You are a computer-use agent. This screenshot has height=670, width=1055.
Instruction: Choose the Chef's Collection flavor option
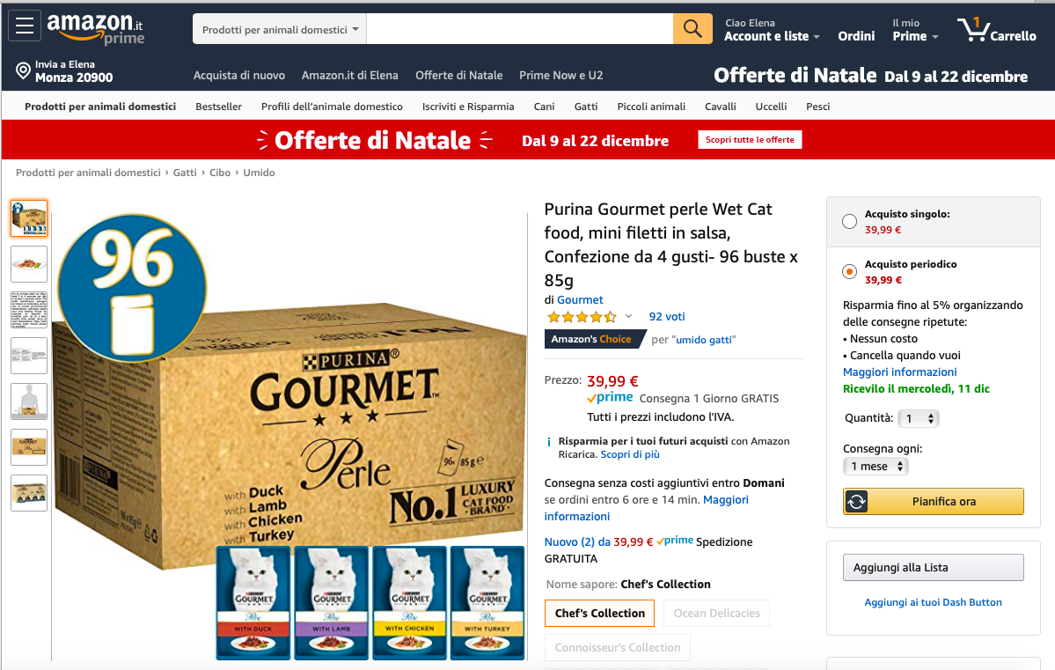[599, 614]
